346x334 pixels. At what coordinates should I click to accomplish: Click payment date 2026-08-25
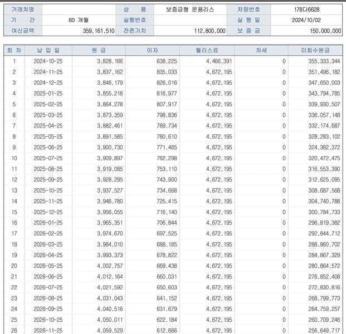[x=48, y=298]
